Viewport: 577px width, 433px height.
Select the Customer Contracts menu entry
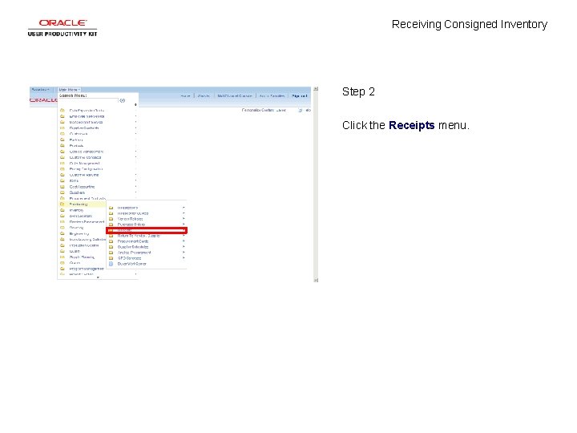(x=85, y=157)
